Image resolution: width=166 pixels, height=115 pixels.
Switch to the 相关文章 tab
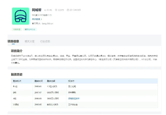click(x=30, y=41)
